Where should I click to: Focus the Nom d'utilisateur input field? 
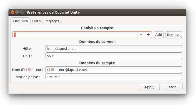point(113,70)
